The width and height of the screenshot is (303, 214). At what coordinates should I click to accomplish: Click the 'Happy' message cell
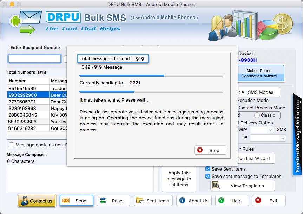(58, 108)
